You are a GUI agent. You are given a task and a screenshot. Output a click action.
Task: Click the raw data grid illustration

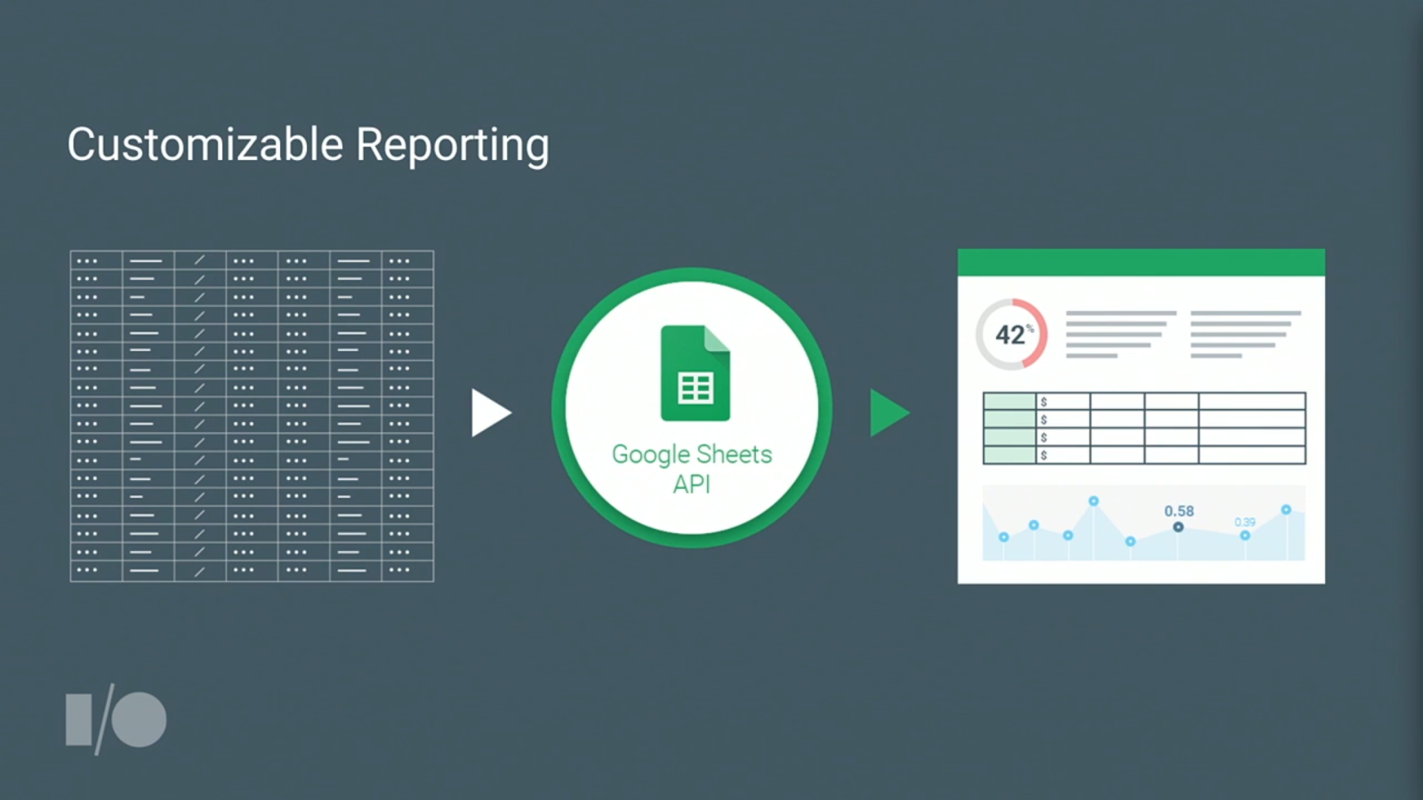[252, 416]
